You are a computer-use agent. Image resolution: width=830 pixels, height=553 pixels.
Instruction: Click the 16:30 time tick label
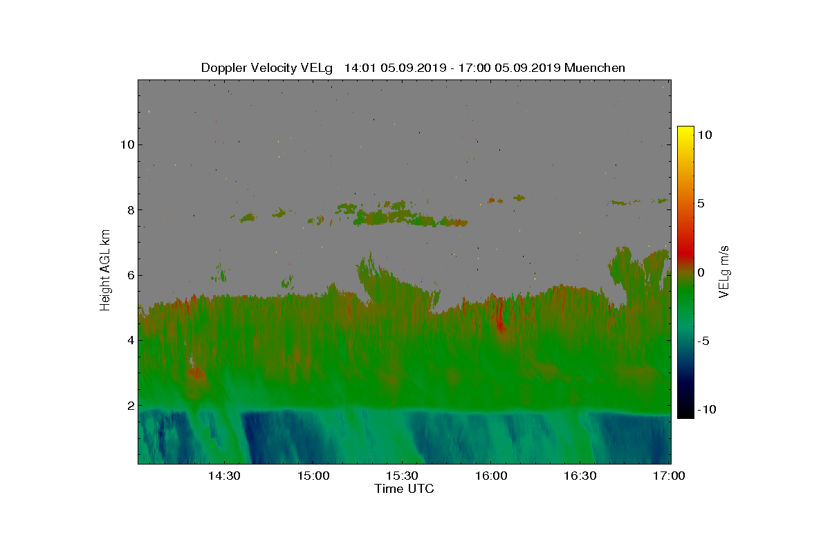[x=580, y=476]
